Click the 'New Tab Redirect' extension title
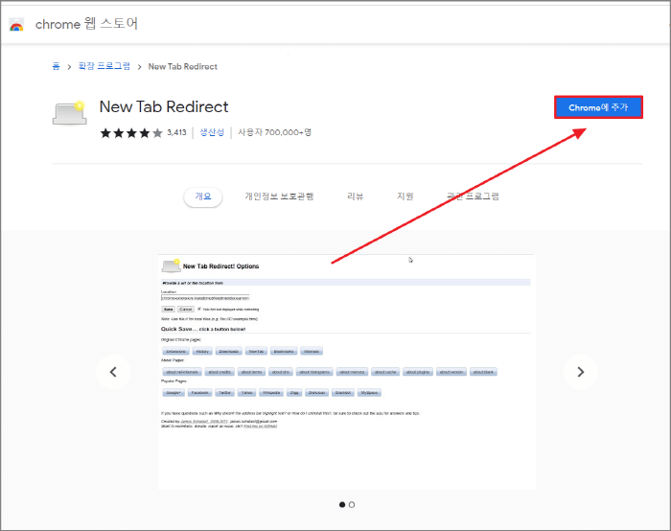 click(x=164, y=107)
